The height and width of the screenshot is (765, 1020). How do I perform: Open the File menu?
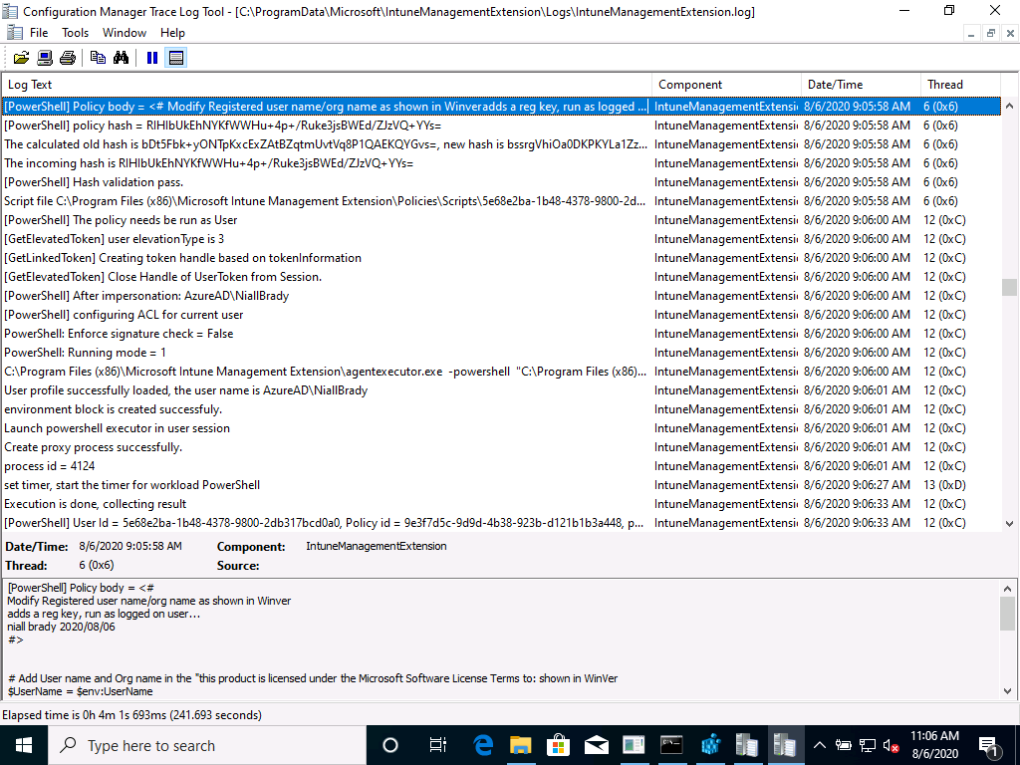(39, 33)
